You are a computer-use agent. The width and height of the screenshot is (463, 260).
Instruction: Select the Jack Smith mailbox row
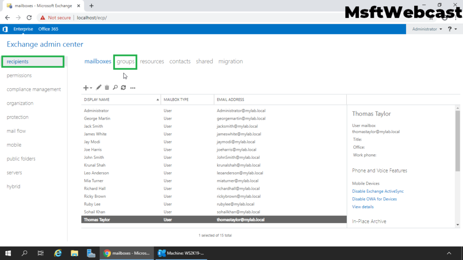(214, 126)
